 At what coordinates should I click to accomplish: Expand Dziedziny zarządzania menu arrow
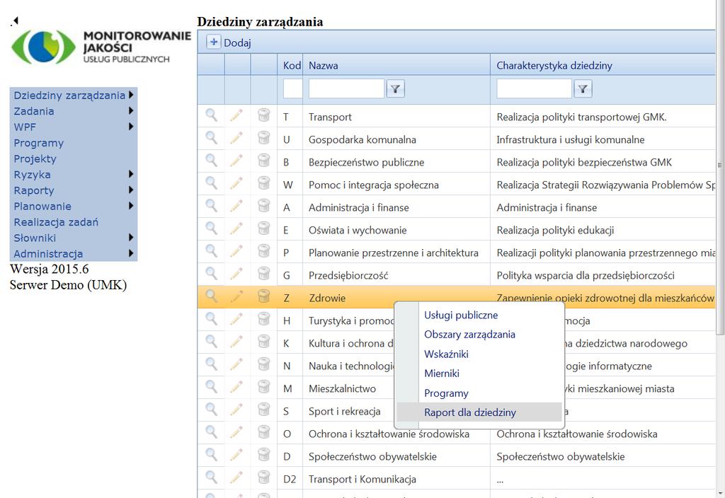131,95
